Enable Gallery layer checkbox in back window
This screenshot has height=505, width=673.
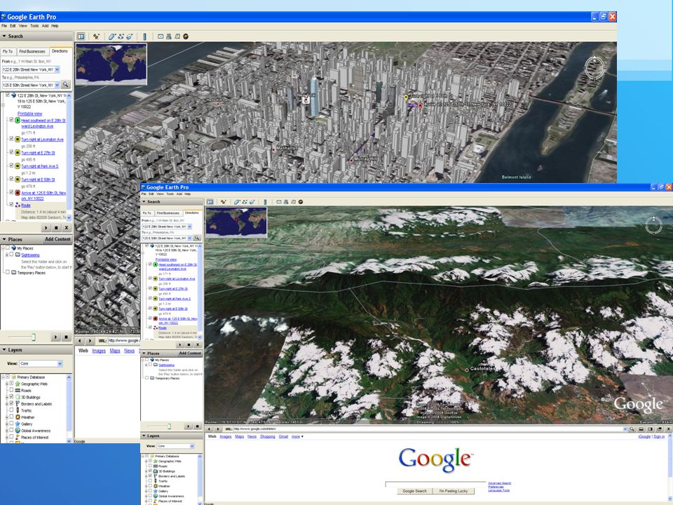point(12,424)
